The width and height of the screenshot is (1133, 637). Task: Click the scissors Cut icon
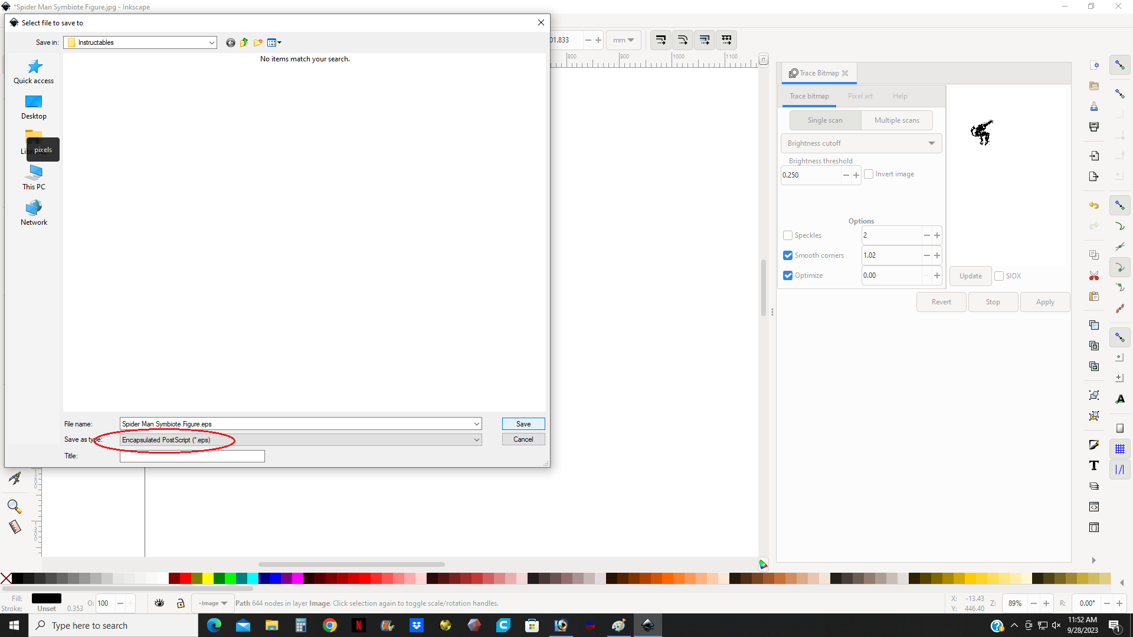[x=1093, y=275]
